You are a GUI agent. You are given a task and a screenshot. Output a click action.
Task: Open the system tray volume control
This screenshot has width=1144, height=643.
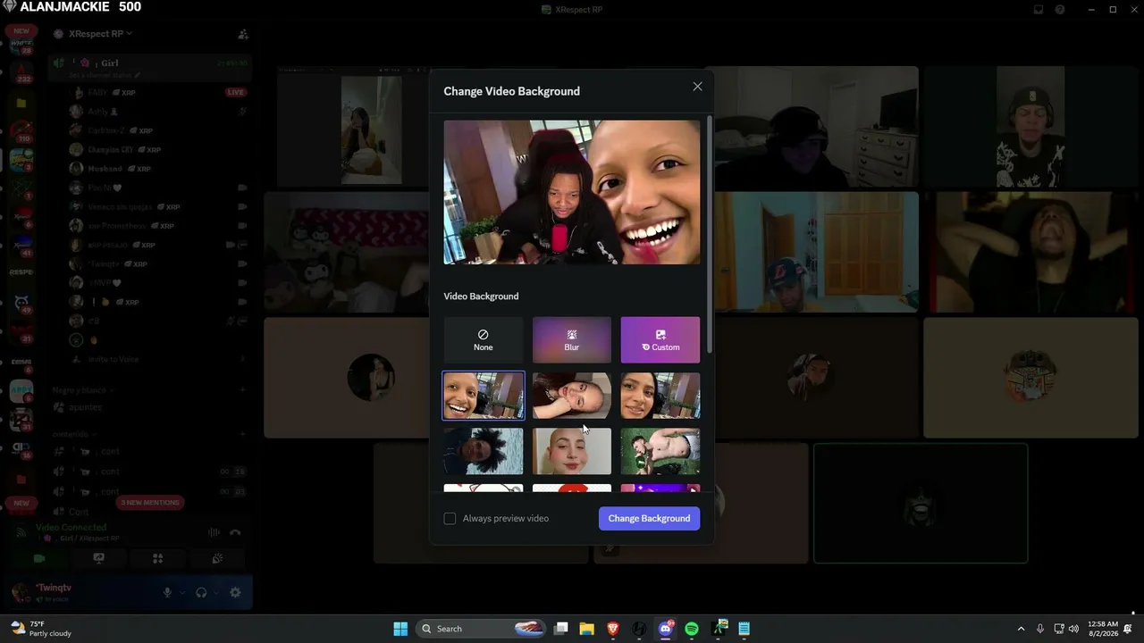(1072, 629)
